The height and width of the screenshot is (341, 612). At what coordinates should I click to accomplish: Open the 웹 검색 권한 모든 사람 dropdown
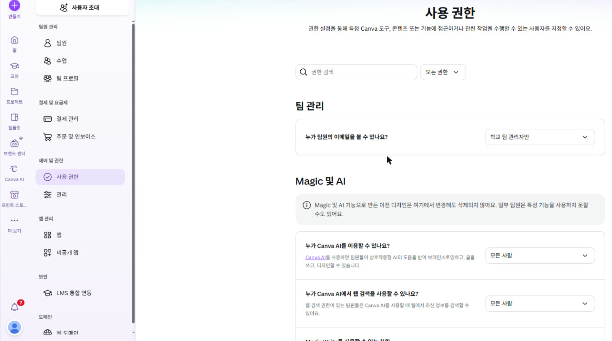540,304
